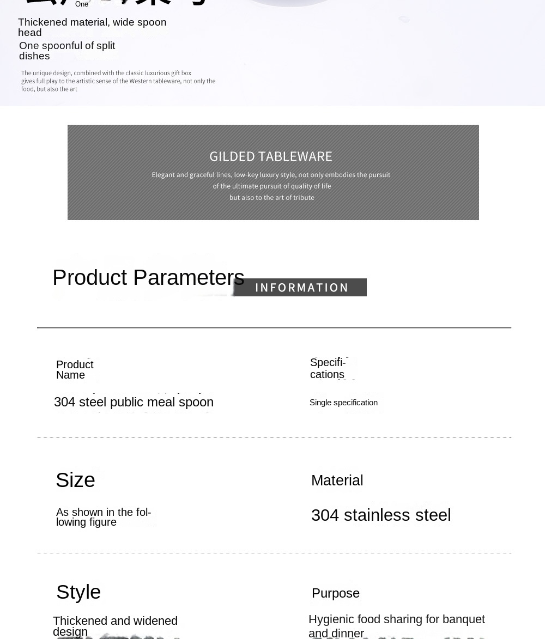Screen dimensions: 545x639
Task: Click the "Thickened material, wide spoon head" text
Action: click(92, 27)
